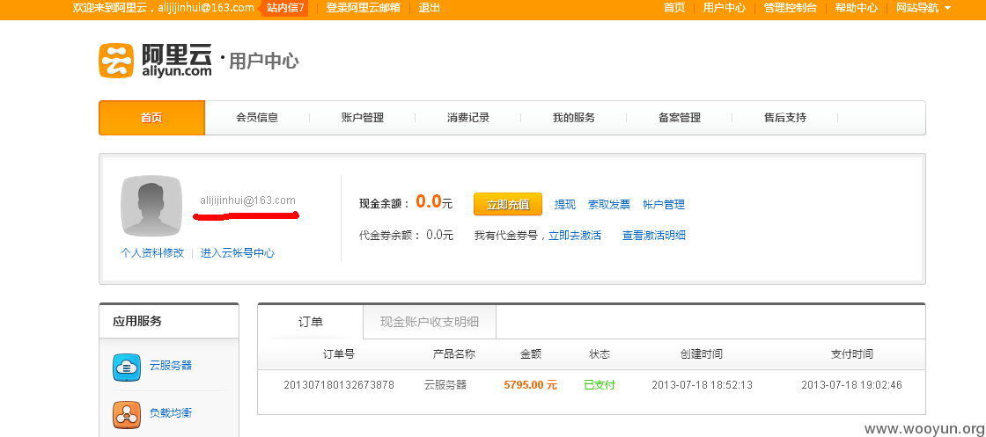The width and height of the screenshot is (986, 437).
Task: Open 帐户管理 link beside balance
Action: pos(664,204)
